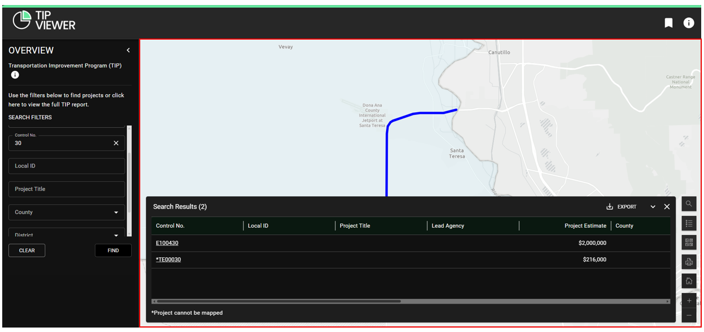Open the map legend list tool
Screen dimensions: 704x332
click(689, 223)
